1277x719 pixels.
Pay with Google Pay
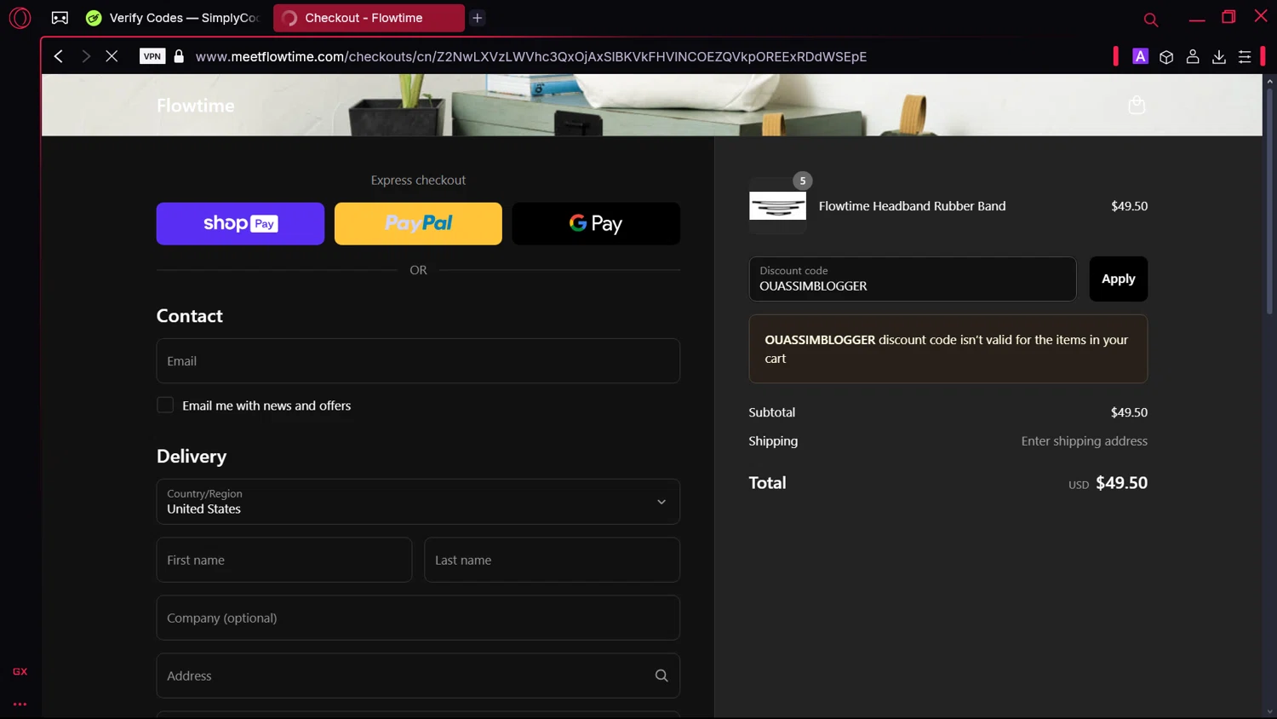pos(596,223)
